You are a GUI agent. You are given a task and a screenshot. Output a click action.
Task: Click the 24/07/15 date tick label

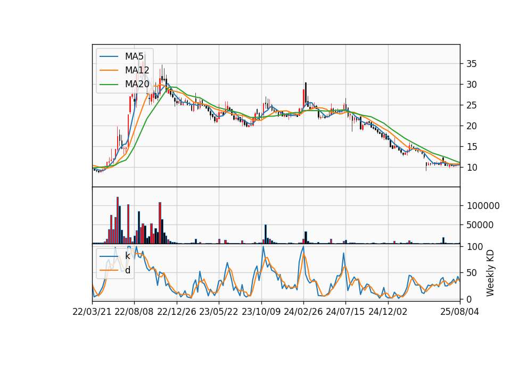(x=345, y=312)
